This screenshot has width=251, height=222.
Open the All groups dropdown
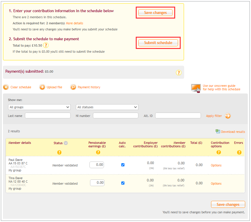[x=39, y=107]
